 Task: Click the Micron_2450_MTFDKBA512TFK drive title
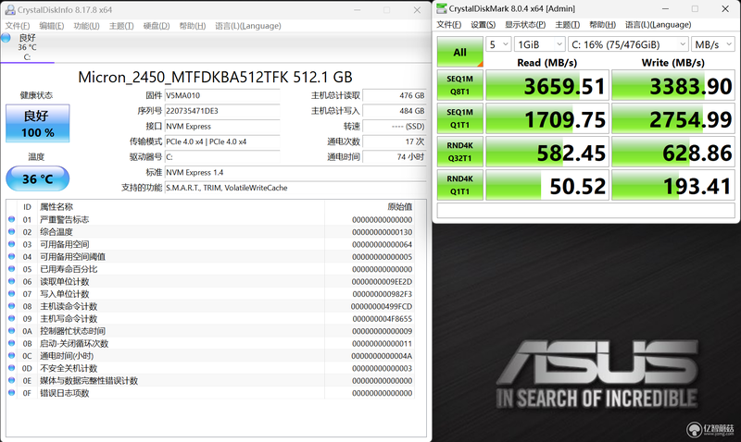coord(215,77)
